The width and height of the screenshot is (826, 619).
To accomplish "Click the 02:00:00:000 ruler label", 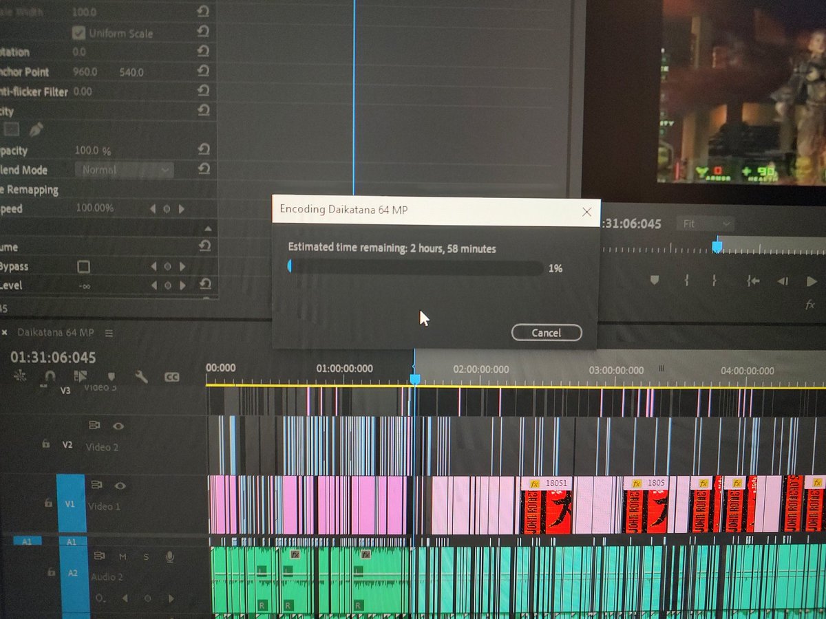I will (x=480, y=369).
